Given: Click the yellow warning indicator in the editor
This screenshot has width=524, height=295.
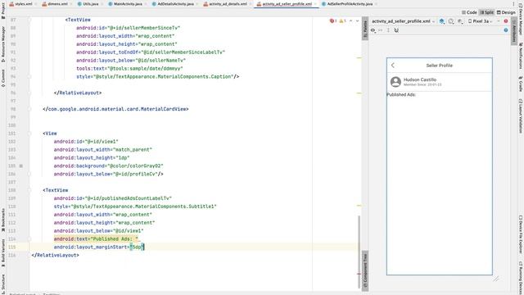Looking at the screenshot, I should (x=342, y=20).
